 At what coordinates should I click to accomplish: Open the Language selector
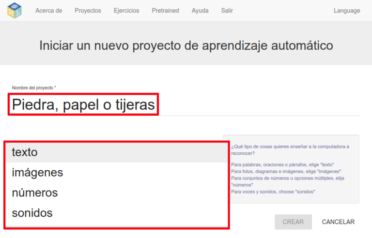tap(346, 11)
